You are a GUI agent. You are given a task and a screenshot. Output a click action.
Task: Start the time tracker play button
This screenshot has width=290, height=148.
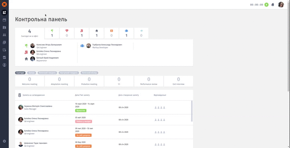pos(266,5)
